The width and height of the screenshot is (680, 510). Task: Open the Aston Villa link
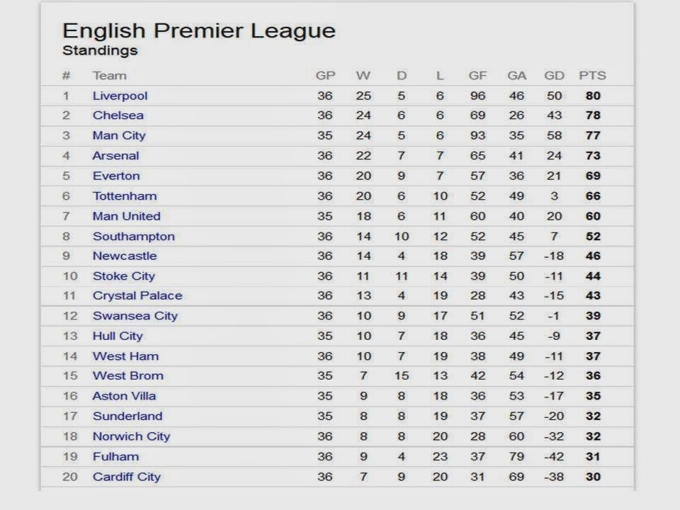click(x=124, y=396)
